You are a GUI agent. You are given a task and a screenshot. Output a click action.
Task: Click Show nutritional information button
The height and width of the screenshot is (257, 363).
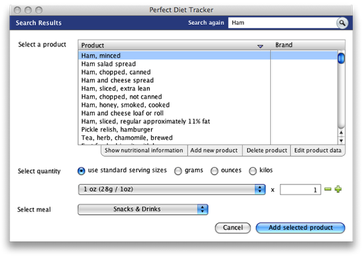coord(144,151)
